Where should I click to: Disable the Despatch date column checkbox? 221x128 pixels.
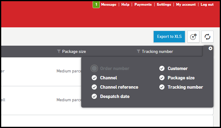point(94,96)
